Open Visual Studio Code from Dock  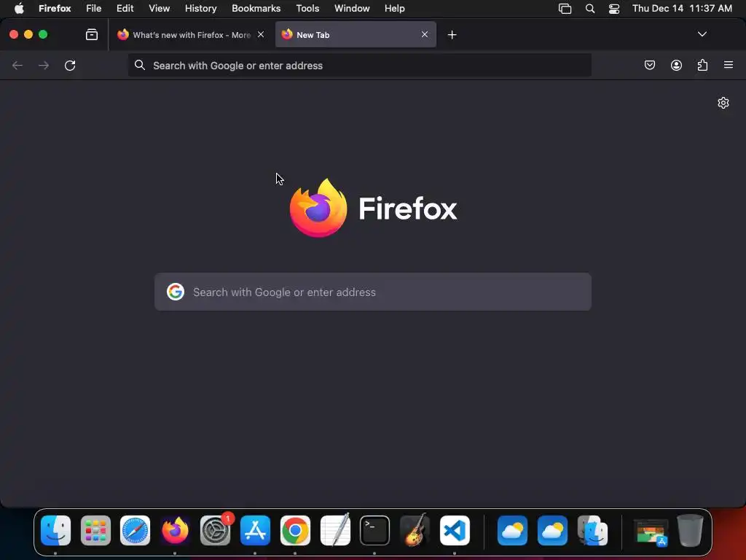coord(455,530)
